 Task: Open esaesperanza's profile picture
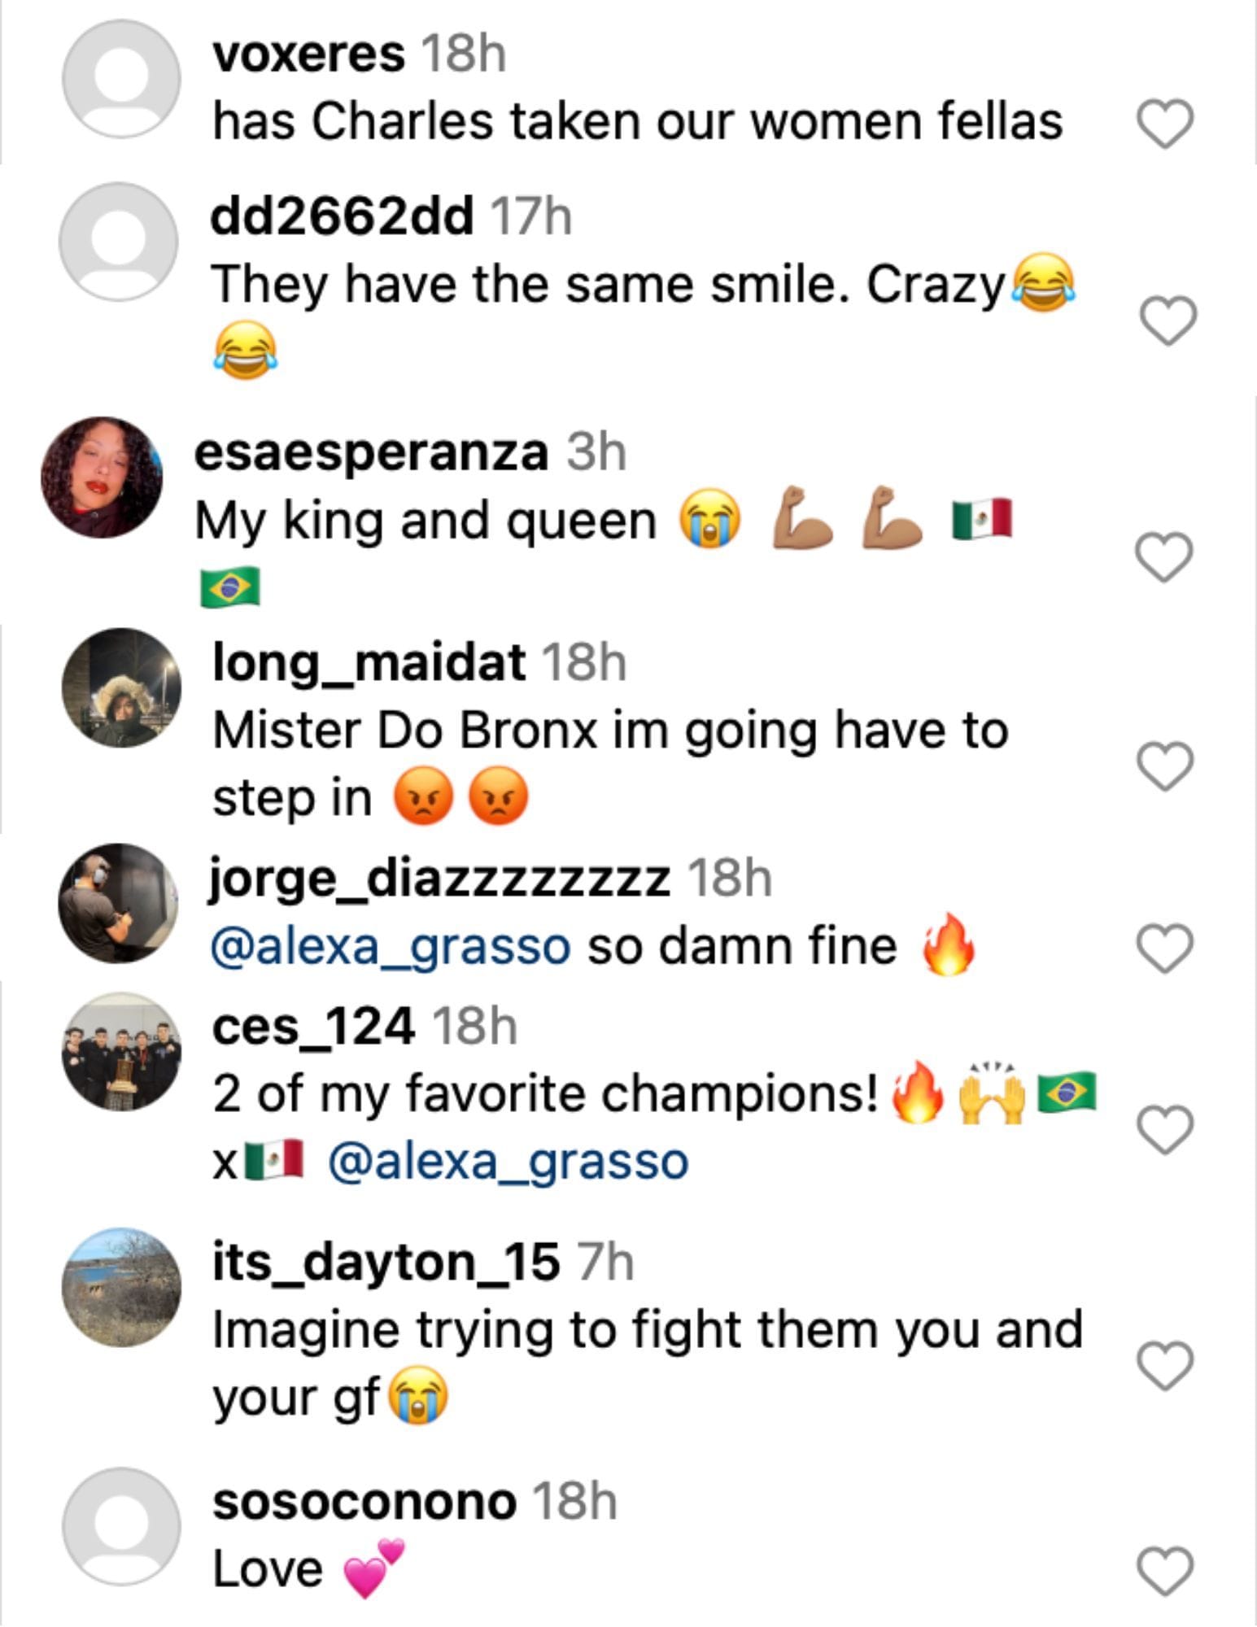tap(102, 478)
